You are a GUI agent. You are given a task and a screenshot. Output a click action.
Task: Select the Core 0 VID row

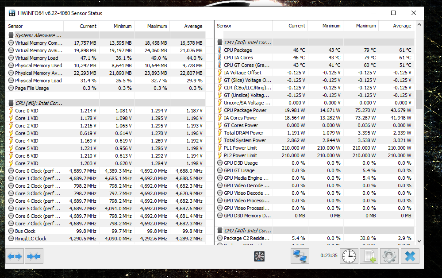(27, 111)
